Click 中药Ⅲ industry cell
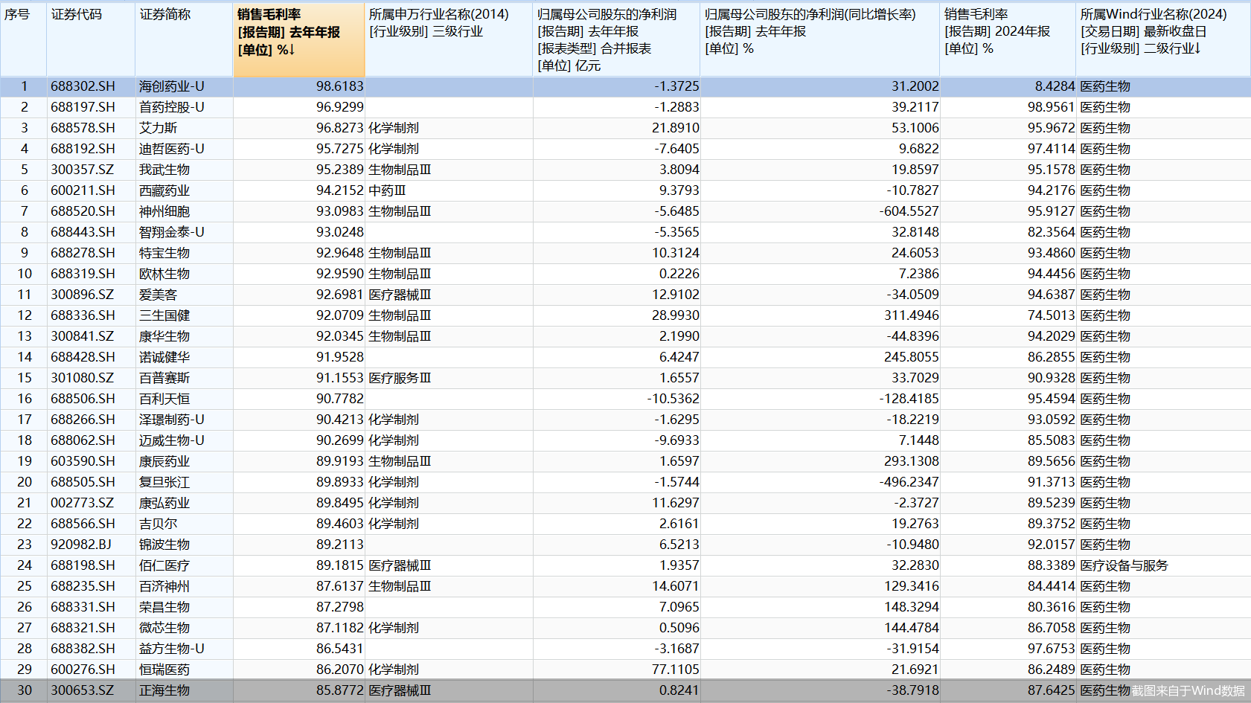This screenshot has height=703, width=1251. pyautogui.click(x=387, y=190)
